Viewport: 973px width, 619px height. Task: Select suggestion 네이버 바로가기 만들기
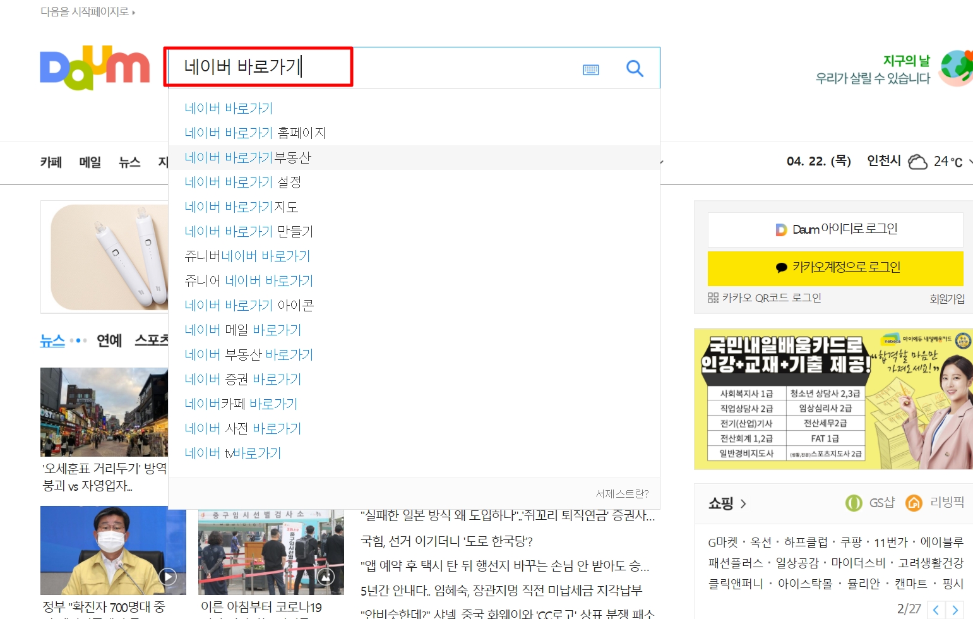tap(414, 231)
